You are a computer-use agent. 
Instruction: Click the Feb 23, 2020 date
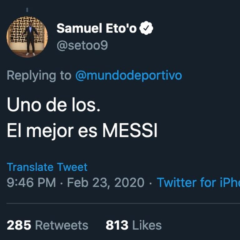106,182
